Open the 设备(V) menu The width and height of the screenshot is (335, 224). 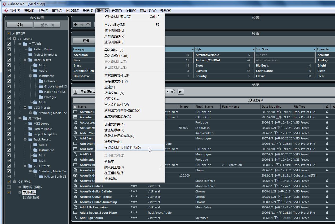131,11
